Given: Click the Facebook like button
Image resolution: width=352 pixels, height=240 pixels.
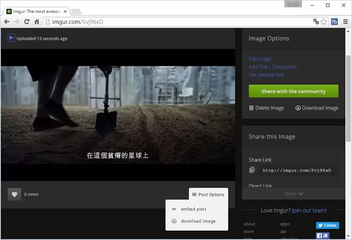Looking at the screenshot, I should [x=323, y=236].
